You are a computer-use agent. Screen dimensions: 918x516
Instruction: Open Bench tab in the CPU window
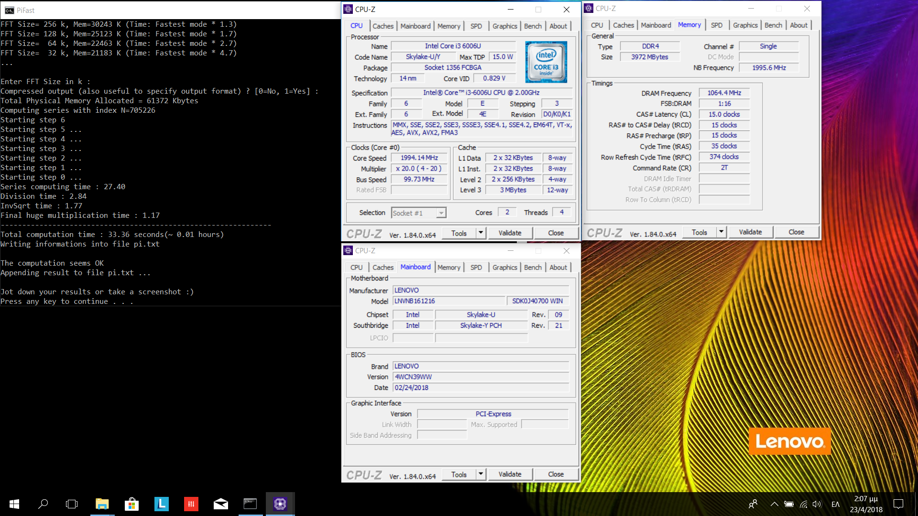[533, 26]
